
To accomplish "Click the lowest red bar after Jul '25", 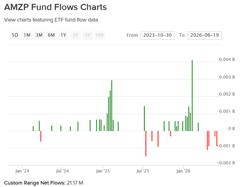I will tap(146, 144).
